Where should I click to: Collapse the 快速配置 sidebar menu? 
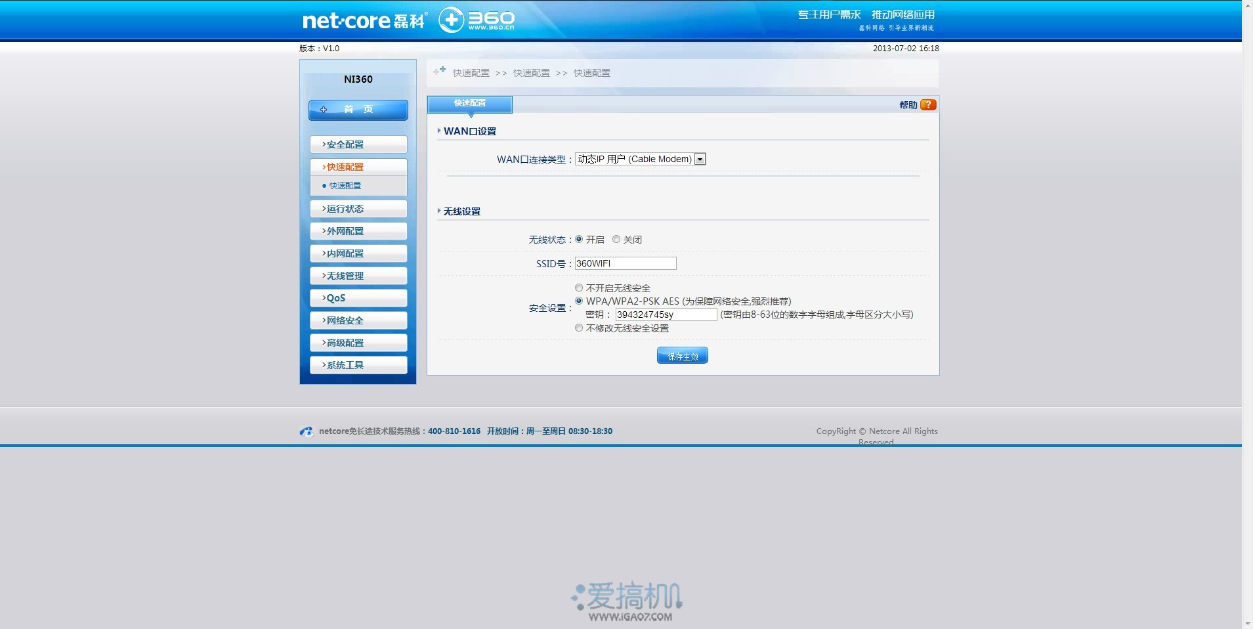point(358,167)
